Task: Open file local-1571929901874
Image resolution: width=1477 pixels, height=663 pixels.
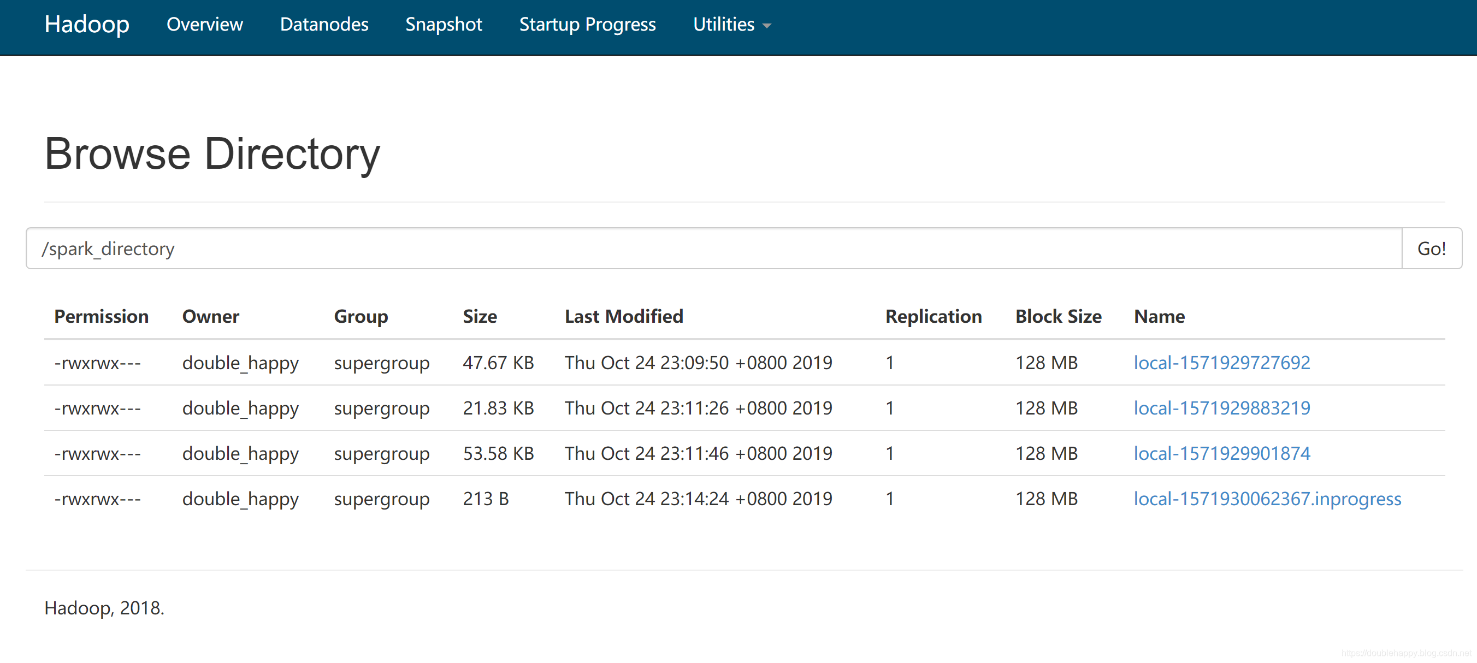Action: click(1221, 453)
